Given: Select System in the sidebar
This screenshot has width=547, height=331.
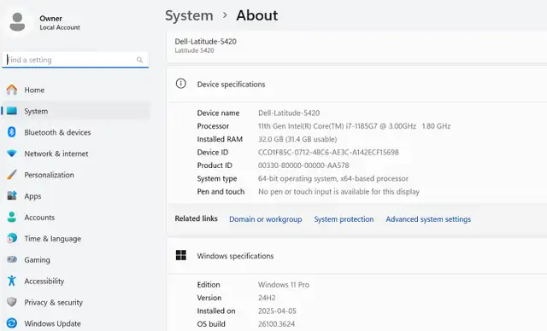Looking at the screenshot, I should (76, 111).
